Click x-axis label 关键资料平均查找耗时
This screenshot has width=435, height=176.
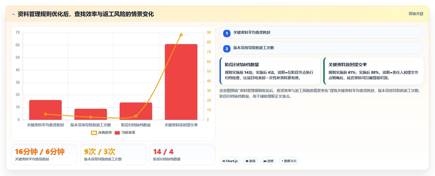click(45, 125)
